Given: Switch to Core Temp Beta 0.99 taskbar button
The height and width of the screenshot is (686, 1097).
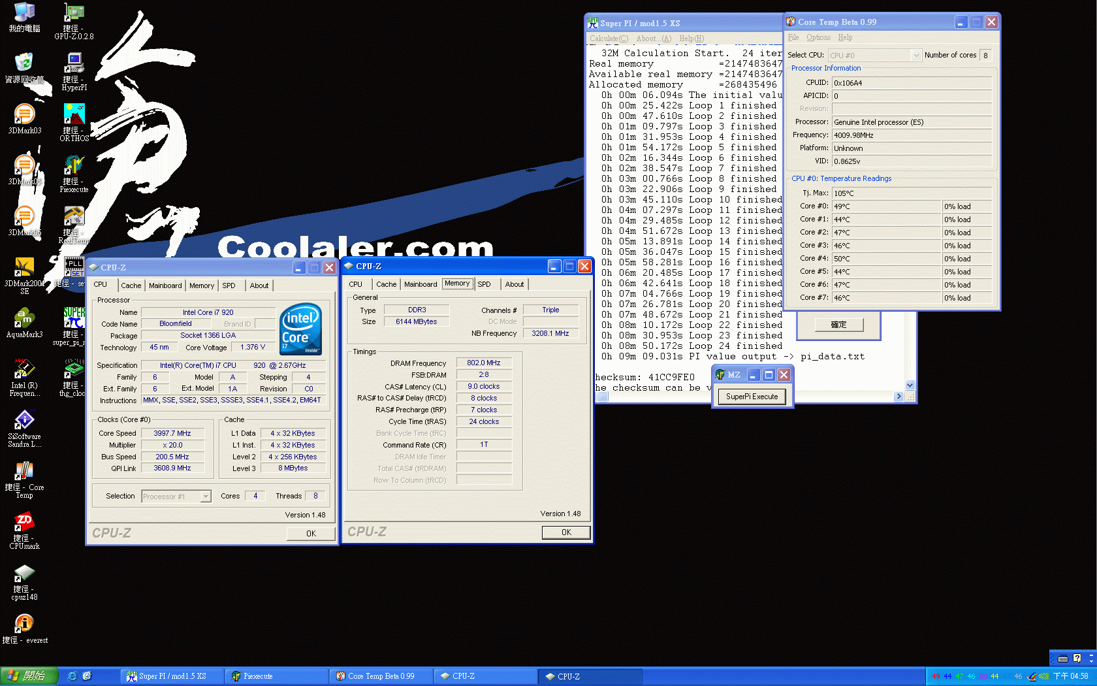Looking at the screenshot, I should [x=381, y=676].
